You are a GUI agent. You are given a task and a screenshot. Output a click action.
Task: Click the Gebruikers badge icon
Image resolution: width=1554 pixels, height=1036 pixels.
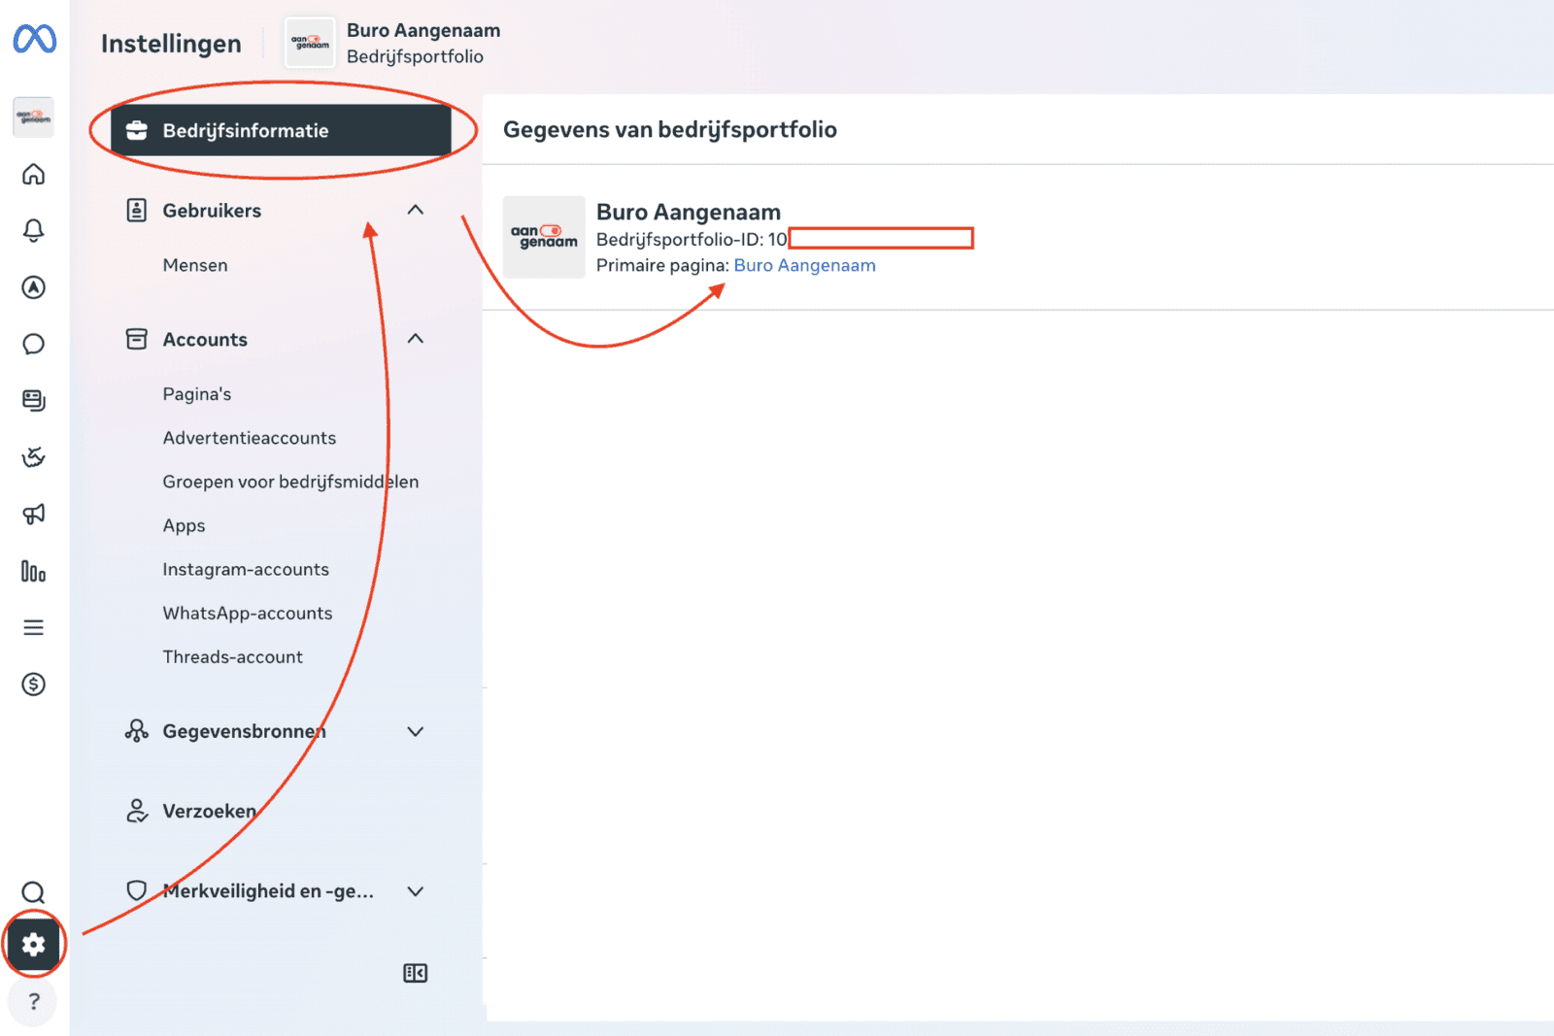[x=137, y=210]
